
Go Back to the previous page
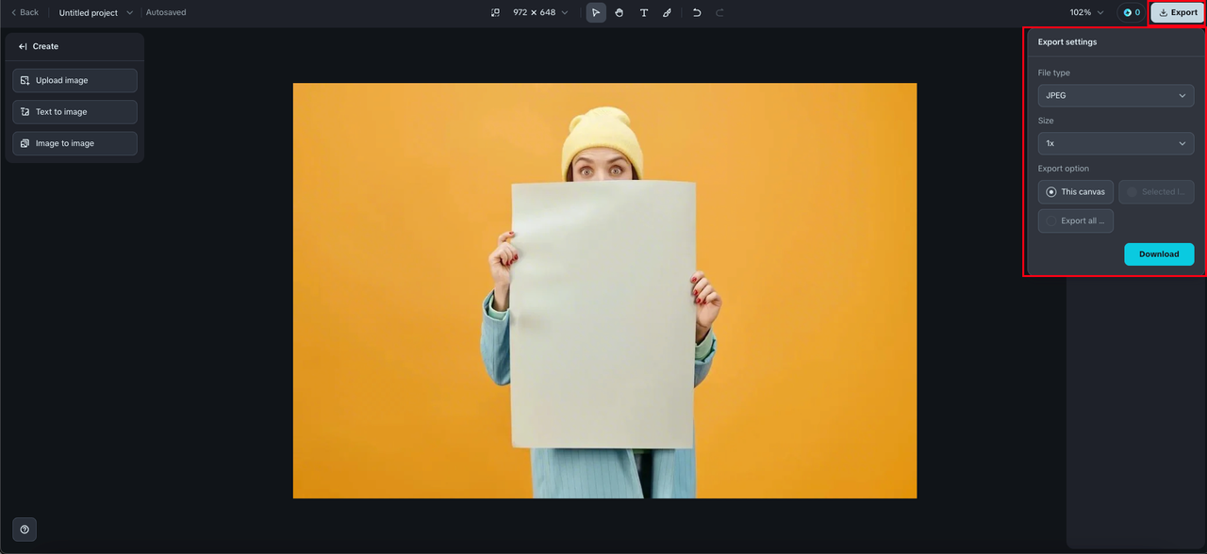point(25,12)
